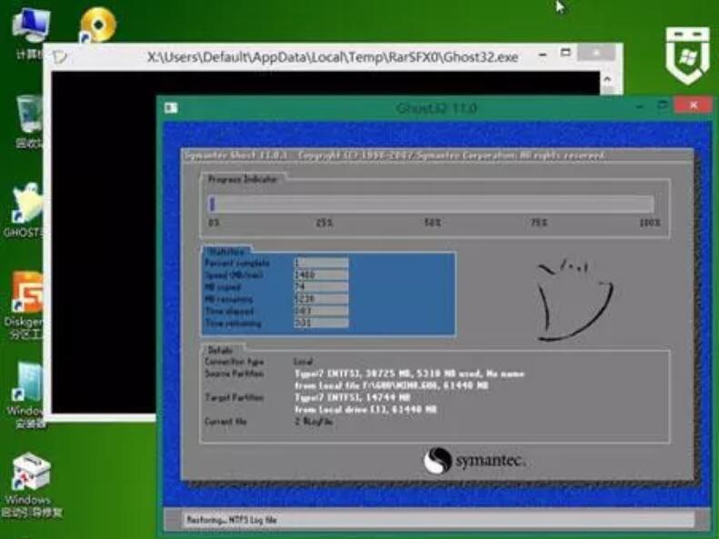Open the Computer desktop icon
This screenshot has width=719, height=539.
(30, 25)
